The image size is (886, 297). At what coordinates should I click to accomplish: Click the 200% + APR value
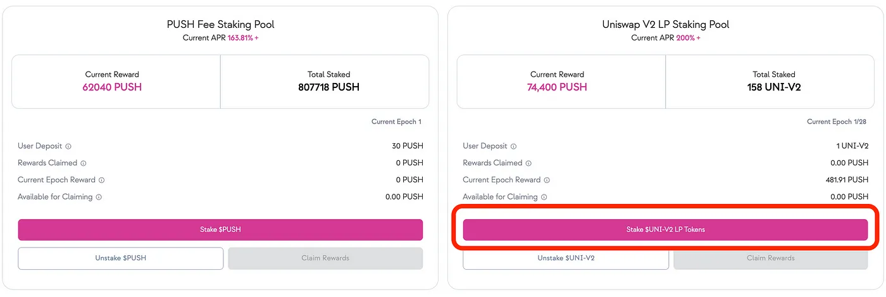click(x=687, y=38)
